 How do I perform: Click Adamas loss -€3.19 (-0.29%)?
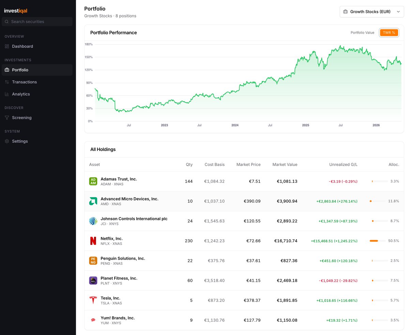343,181
